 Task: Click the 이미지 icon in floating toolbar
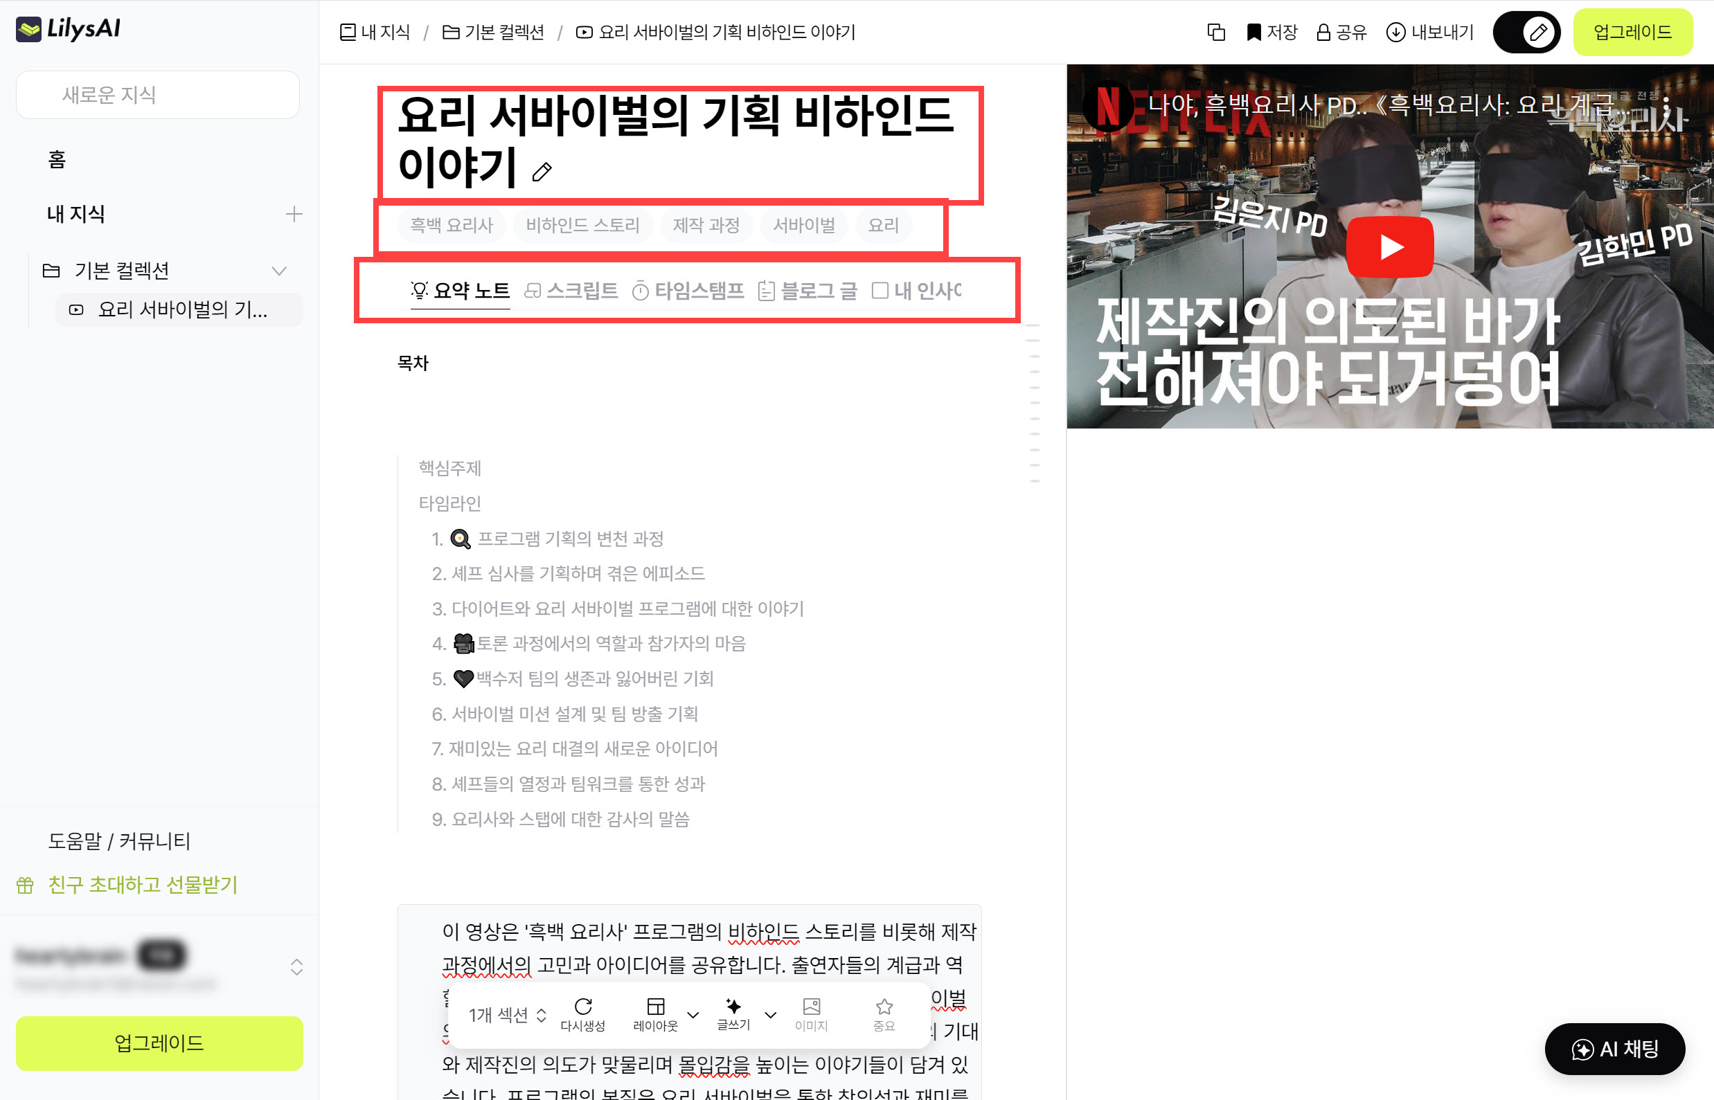(x=811, y=1007)
